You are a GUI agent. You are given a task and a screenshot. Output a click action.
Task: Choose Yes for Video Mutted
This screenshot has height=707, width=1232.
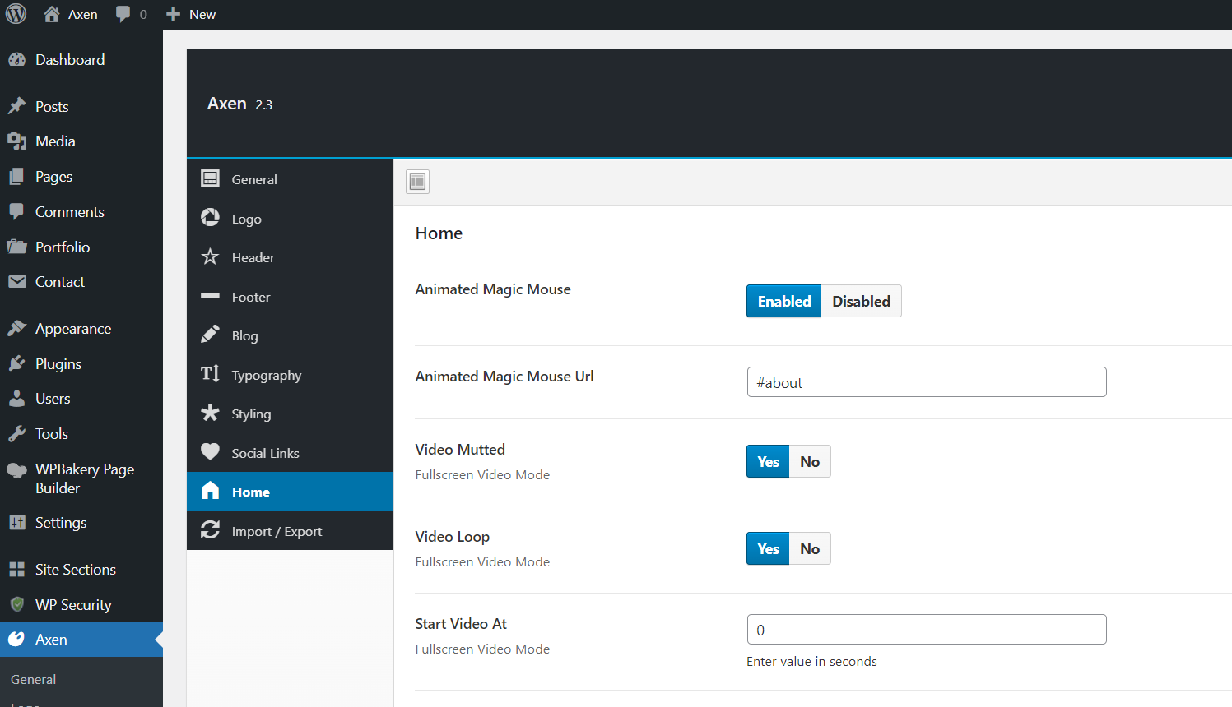(x=768, y=461)
